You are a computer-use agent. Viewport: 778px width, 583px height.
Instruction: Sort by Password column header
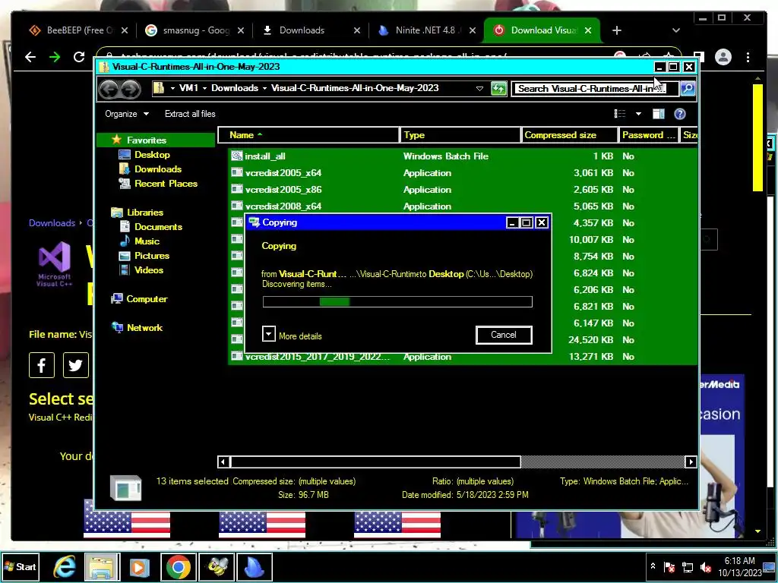[649, 135]
